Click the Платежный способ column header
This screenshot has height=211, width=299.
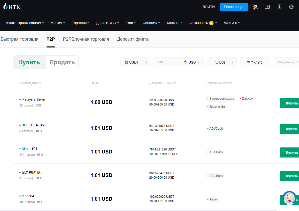[219, 83]
